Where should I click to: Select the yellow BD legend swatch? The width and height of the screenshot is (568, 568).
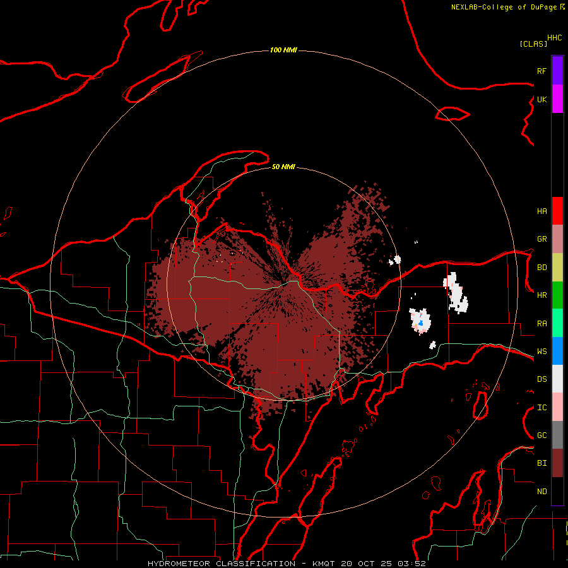pyautogui.click(x=557, y=268)
